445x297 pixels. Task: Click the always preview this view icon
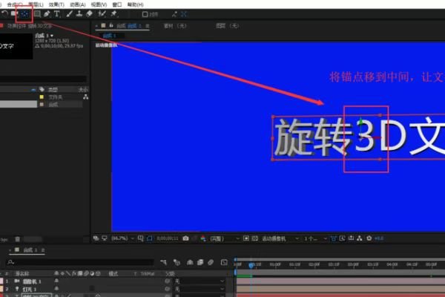[x=96, y=238]
